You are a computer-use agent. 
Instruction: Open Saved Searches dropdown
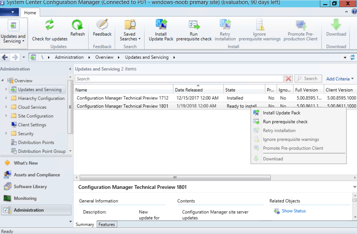[130, 30]
